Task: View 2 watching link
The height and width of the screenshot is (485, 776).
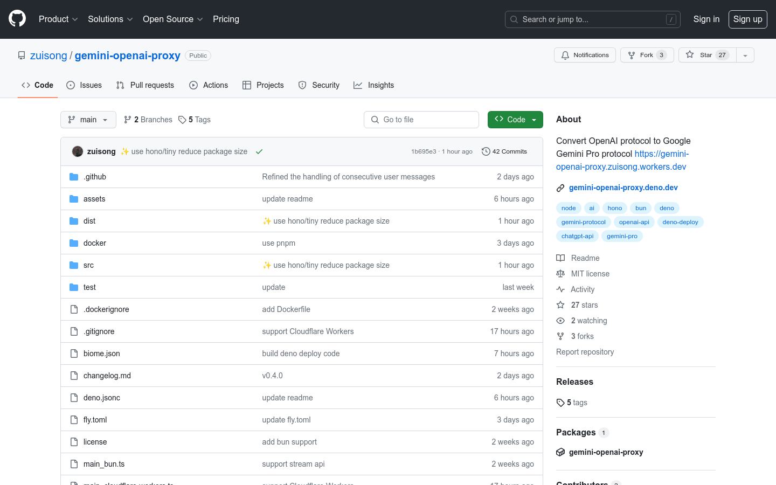Action: [x=581, y=321]
